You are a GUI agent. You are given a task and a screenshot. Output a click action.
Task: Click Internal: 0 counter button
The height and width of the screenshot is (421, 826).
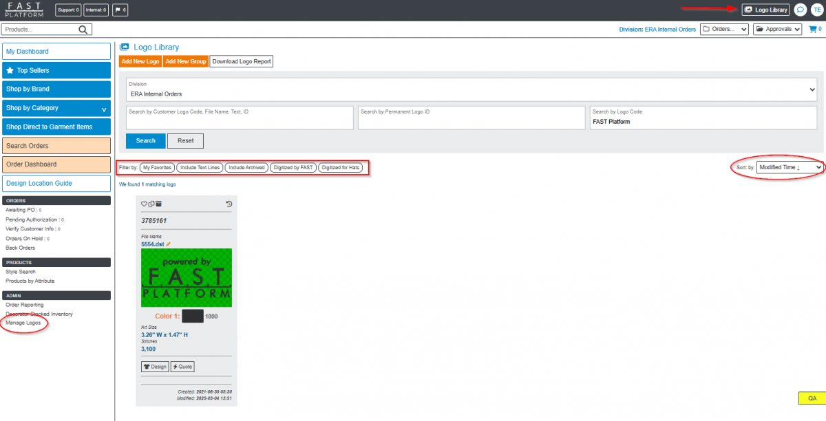pos(96,10)
